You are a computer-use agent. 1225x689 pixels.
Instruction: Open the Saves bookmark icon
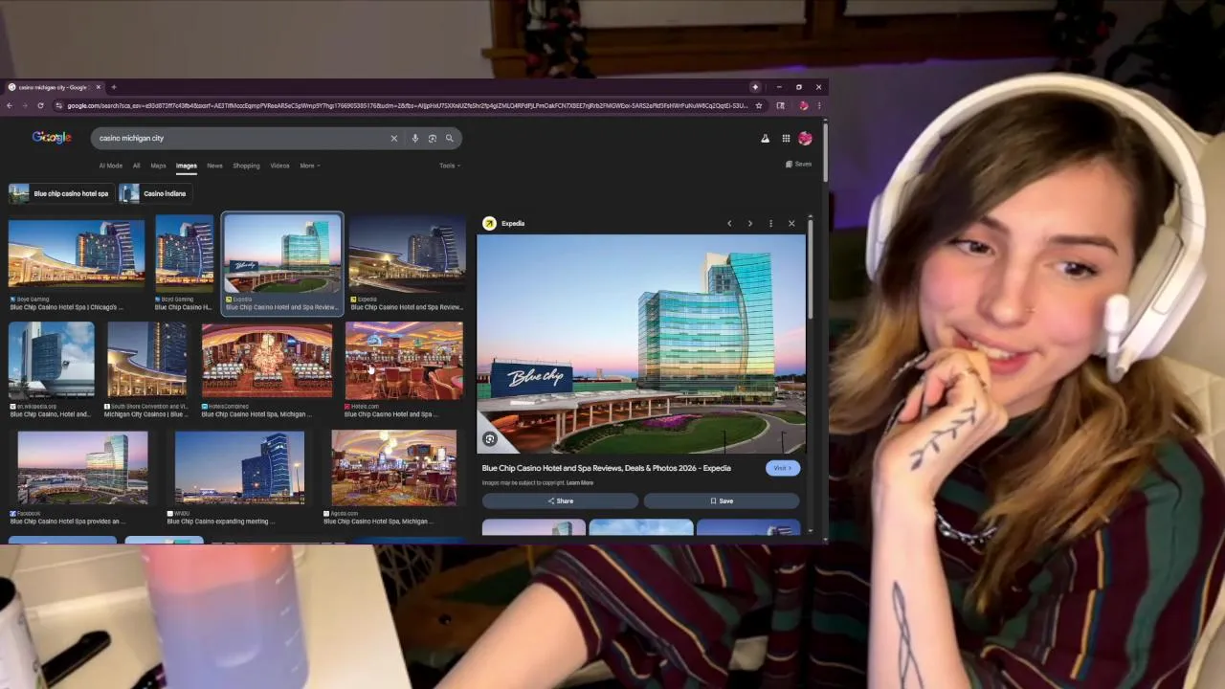tap(798, 164)
